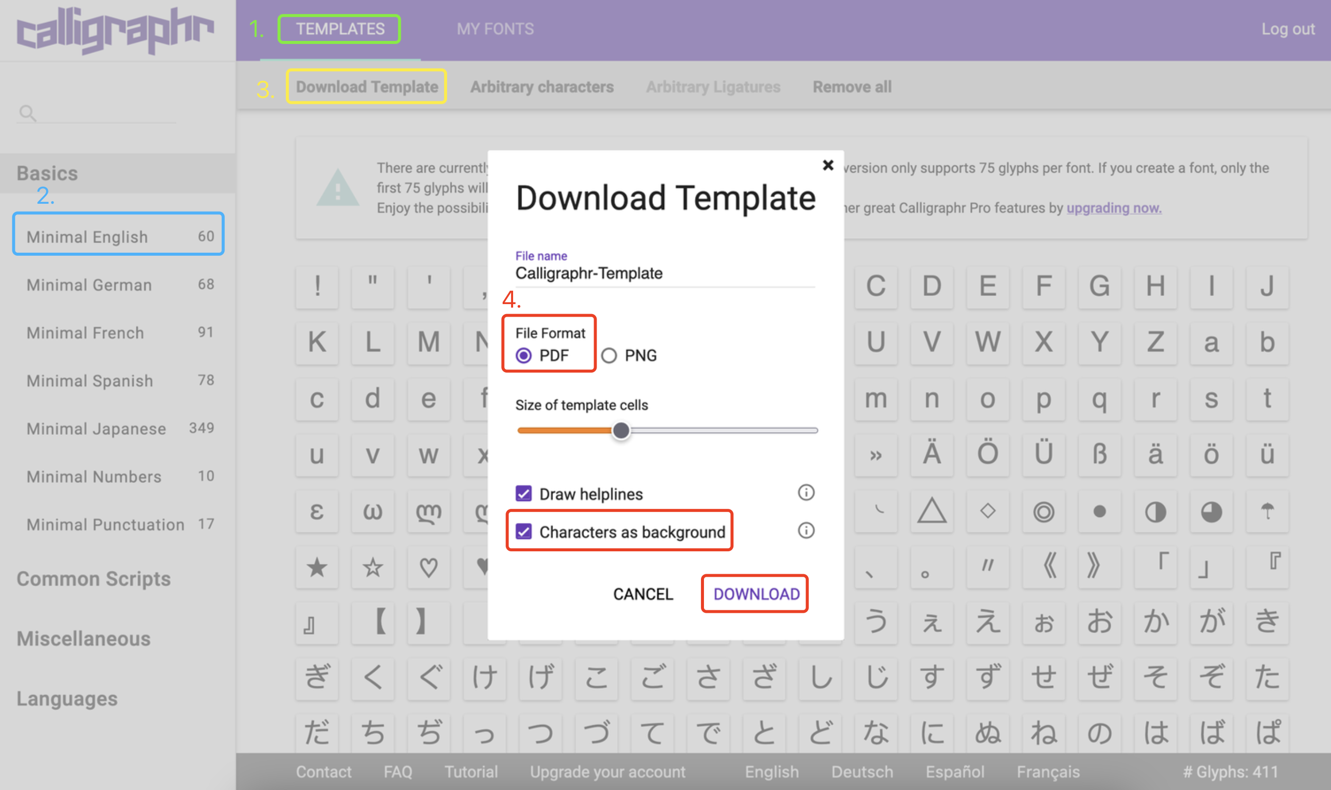This screenshot has height=790, width=1331.
Task: Click the File name input field
Action: pyautogui.click(x=665, y=273)
